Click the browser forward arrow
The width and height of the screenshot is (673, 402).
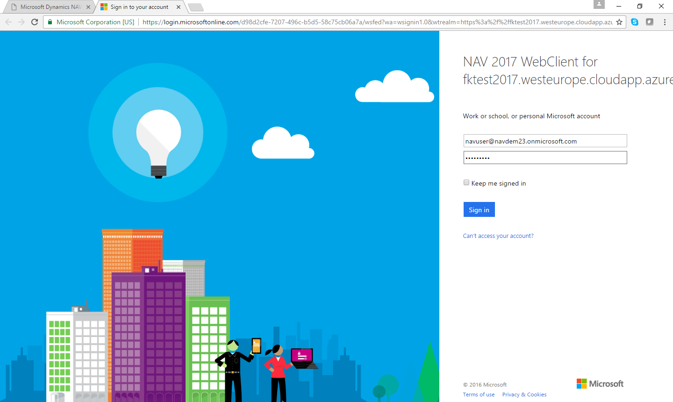(21, 22)
